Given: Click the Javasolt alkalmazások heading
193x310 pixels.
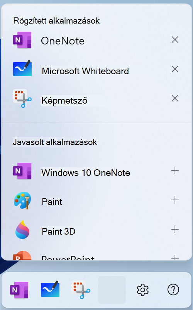Looking at the screenshot, I should (55, 142).
